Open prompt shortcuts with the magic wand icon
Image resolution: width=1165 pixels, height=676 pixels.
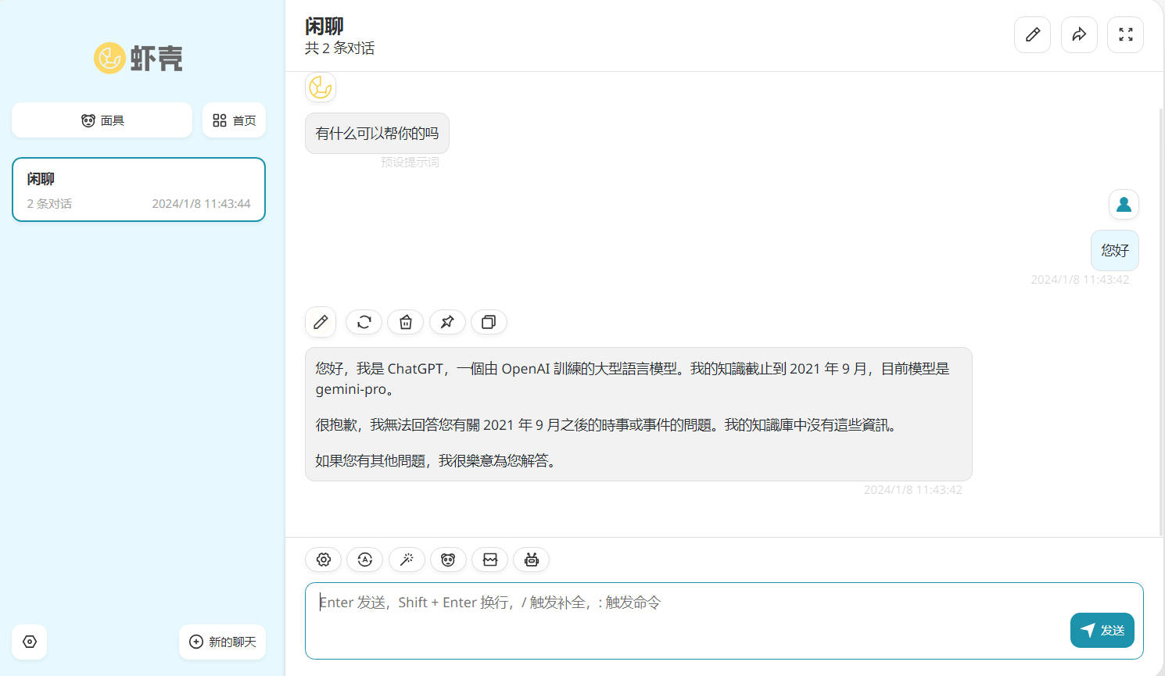tap(407, 560)
